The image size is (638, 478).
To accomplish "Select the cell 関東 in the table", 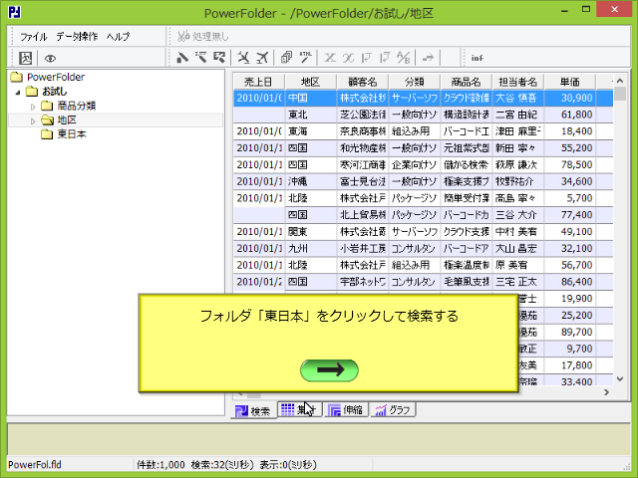I will [x=311, y=232].
